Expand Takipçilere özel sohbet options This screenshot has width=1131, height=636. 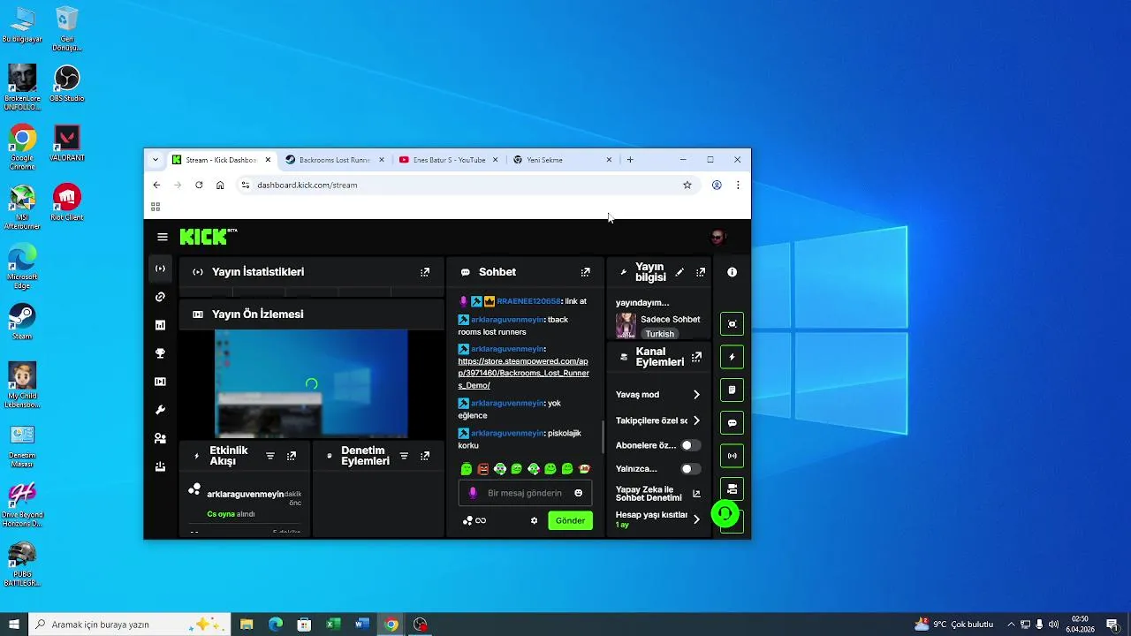point(696,420)
